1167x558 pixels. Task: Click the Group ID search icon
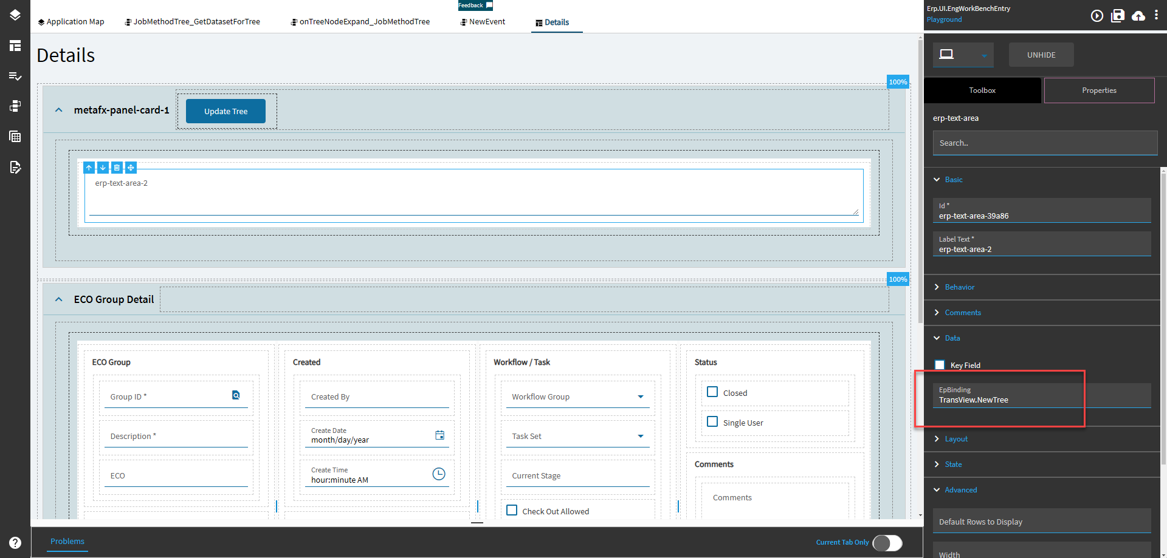point(236,395)
